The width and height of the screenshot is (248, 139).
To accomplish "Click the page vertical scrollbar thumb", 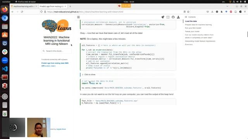I will point(247,34).
